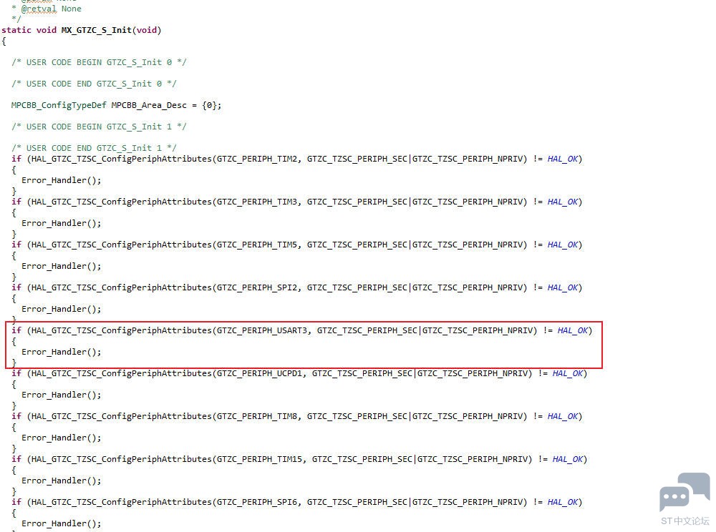The image size is (716, 532).
Task: Select the 'static' keyword in the function declaration
Action: click(x=16, y=30)
